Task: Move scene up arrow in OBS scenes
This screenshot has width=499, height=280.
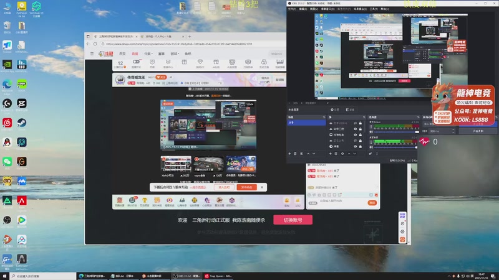Action: point(308,154)
